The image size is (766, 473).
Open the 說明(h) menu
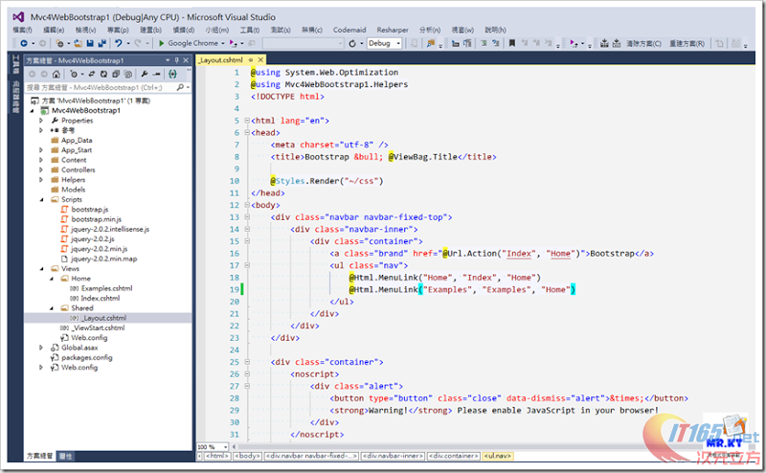(495, 30)
